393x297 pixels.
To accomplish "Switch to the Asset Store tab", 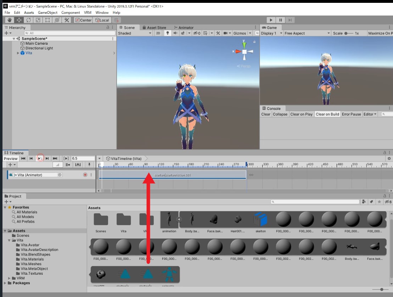I will pyautogui.click(x=154, y=28).
